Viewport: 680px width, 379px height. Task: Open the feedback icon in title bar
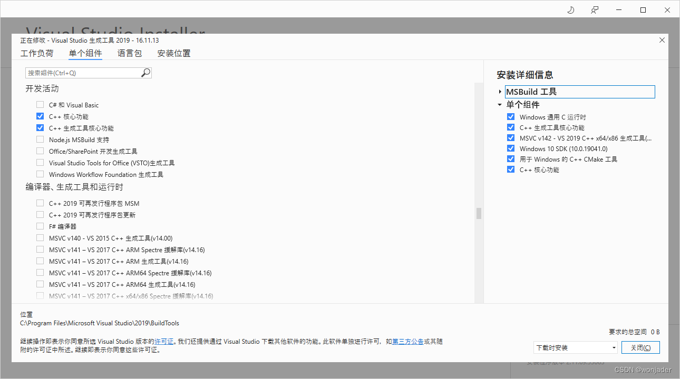pyautogui.click(x=595, y=10)
